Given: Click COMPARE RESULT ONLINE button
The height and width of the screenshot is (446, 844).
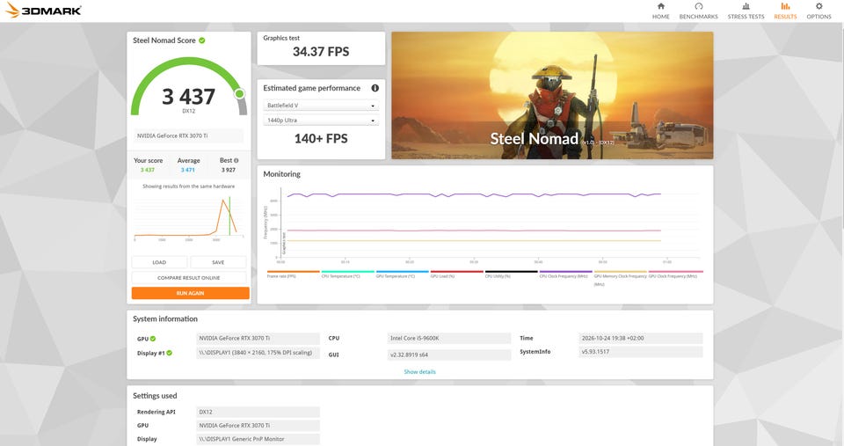Looking at the screenshot, I should (x=189, y=278).
